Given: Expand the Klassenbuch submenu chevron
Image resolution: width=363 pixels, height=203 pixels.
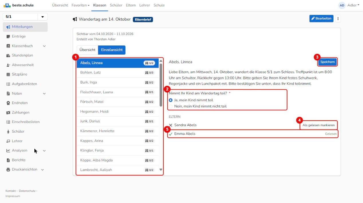Looking at the screenshot, I should click(x=44, y=46).
